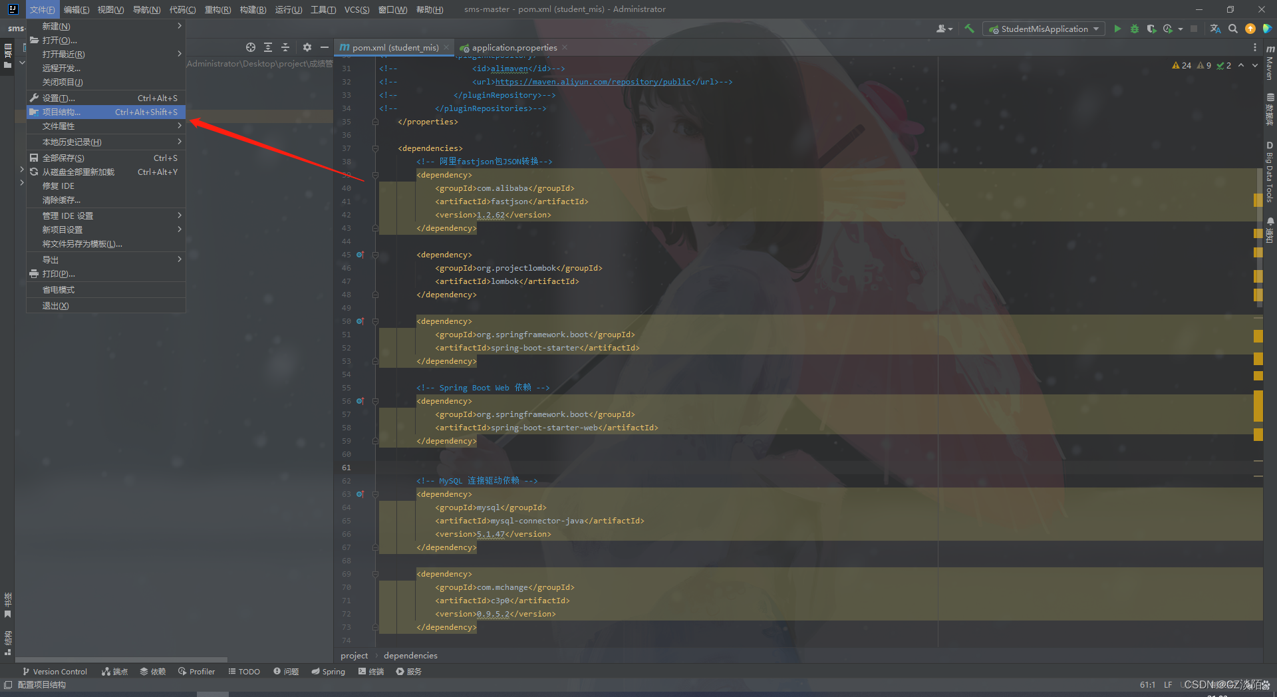The image size is (1277, 697).
Task: Open the StudentMisApplication run configuration dropdown
Action: (1043, 29)
